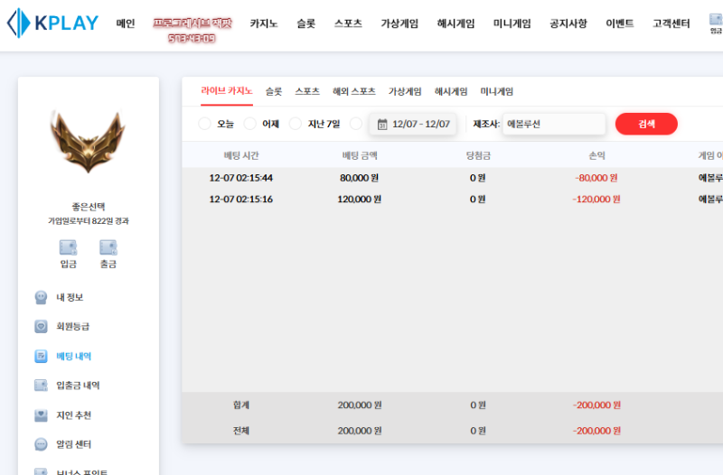Click the 회원등급 sidebar icon

pos(41,326)
